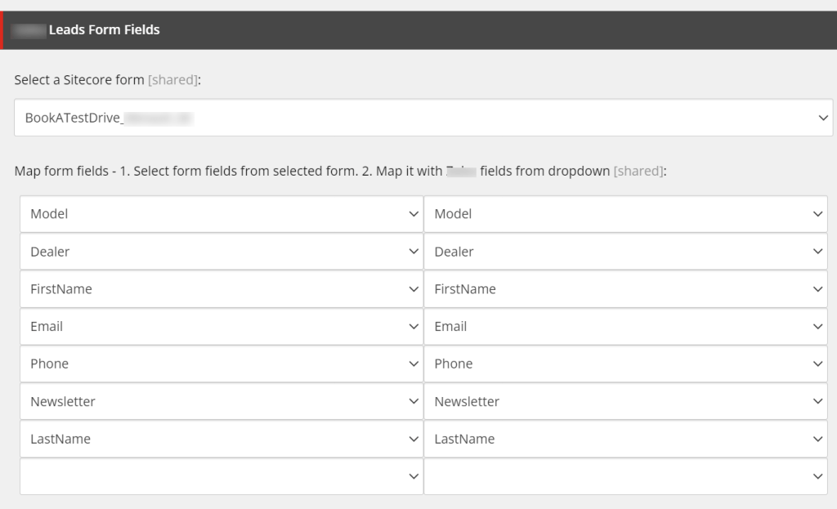Expand the right LastName mapping dropdown
Image resolution: width=837 pixels, height=509 pixels.
(x=625, y=439)
